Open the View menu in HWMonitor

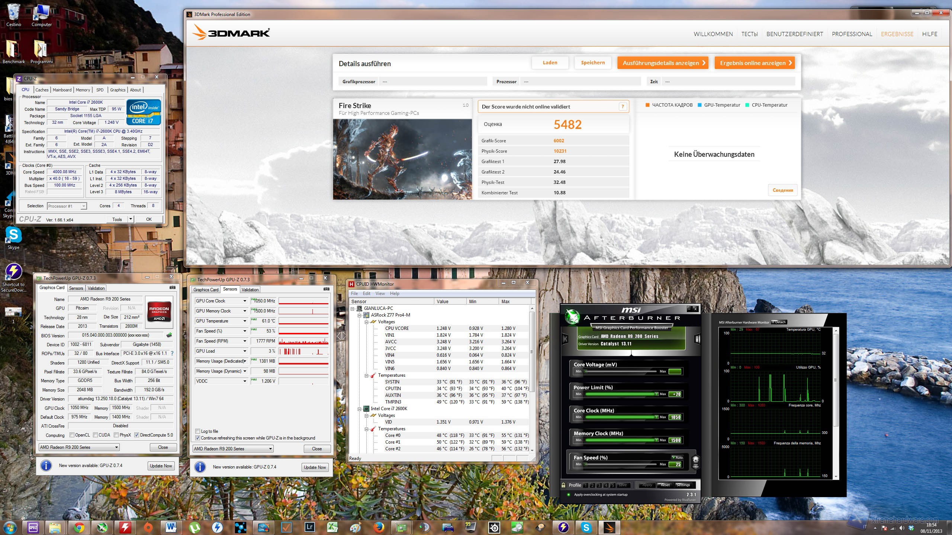(380, 294)
